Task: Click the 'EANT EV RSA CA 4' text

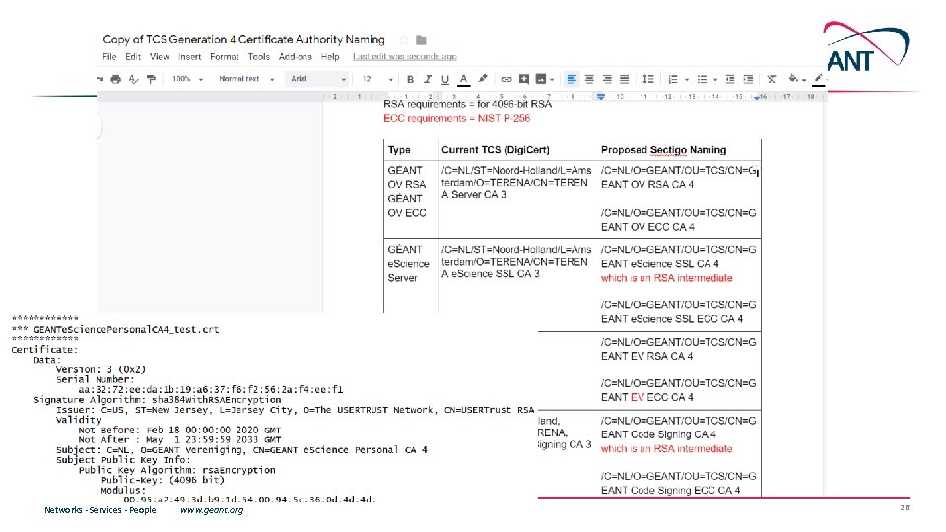Action: pos(646,357)
